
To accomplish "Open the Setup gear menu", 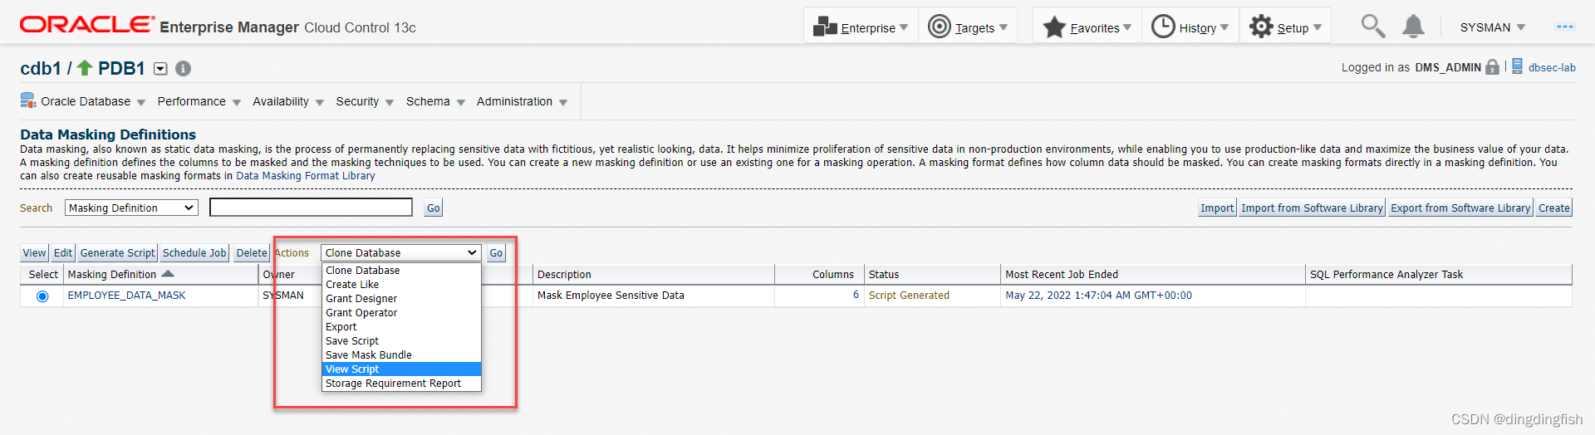I will (1261, 27).
